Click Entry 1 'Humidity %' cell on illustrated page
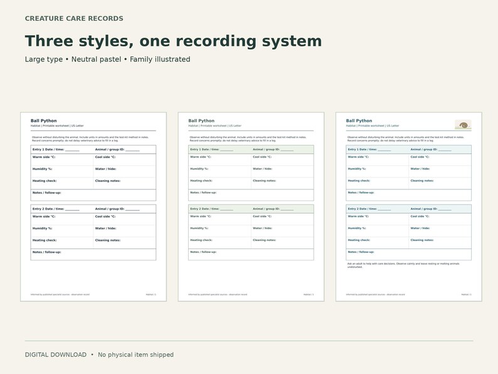 tap(378, 171)
